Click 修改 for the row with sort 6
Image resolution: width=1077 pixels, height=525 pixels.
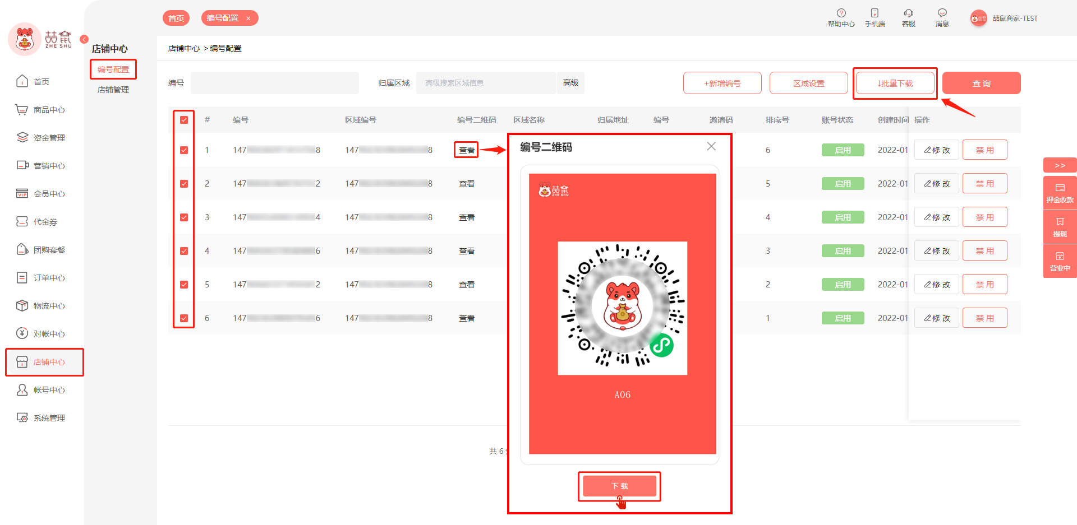[937, 150]
